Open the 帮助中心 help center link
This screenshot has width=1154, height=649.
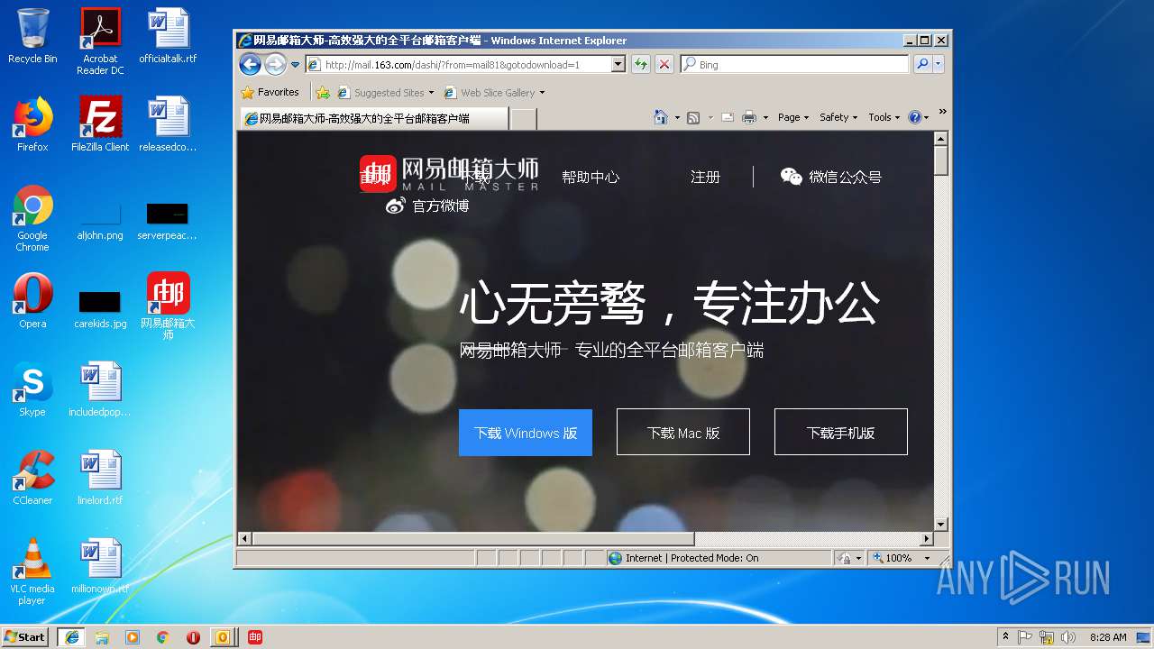[591, 177]
